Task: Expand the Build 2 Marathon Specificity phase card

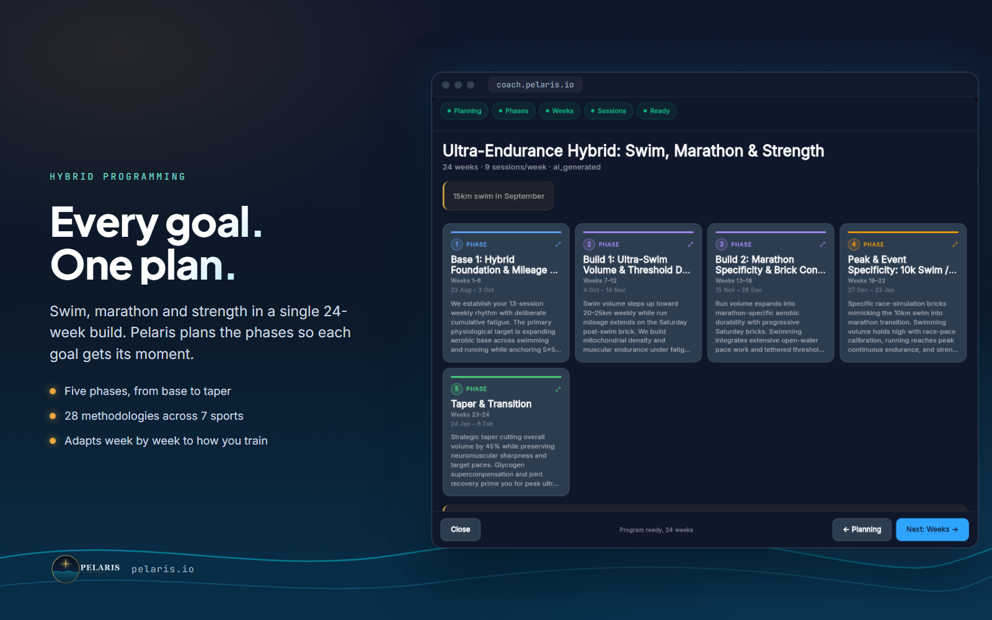Action: coord(823,244)
